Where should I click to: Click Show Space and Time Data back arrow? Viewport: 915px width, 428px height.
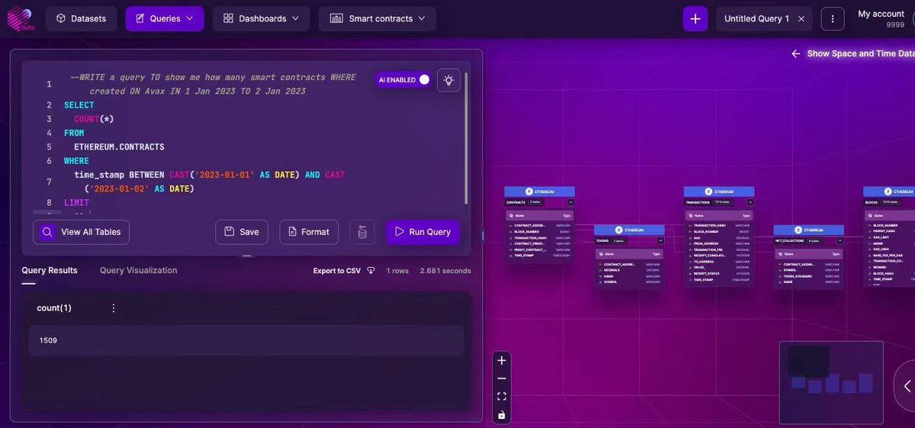tap(795, 54)
